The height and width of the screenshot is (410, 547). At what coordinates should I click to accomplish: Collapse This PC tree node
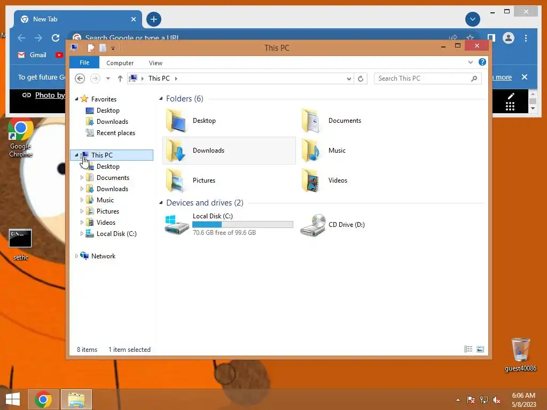[x=76, y=155]
